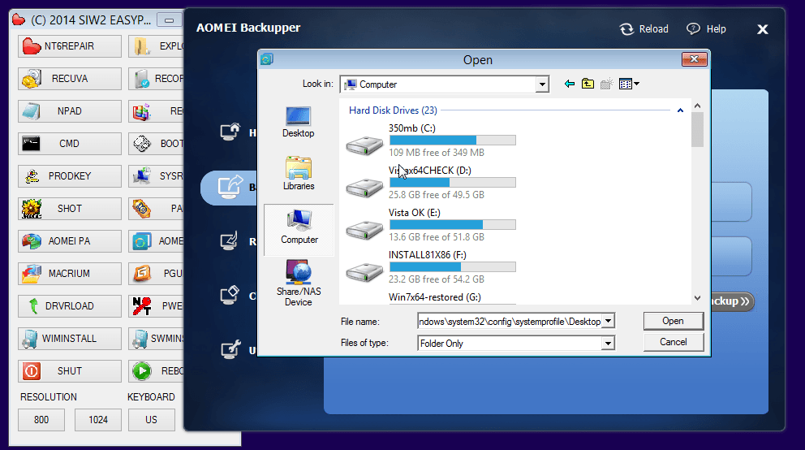Select INSTALL81X86 (F:) drive
This screenshot has height=450, width=805.
(x=430, y=266)
